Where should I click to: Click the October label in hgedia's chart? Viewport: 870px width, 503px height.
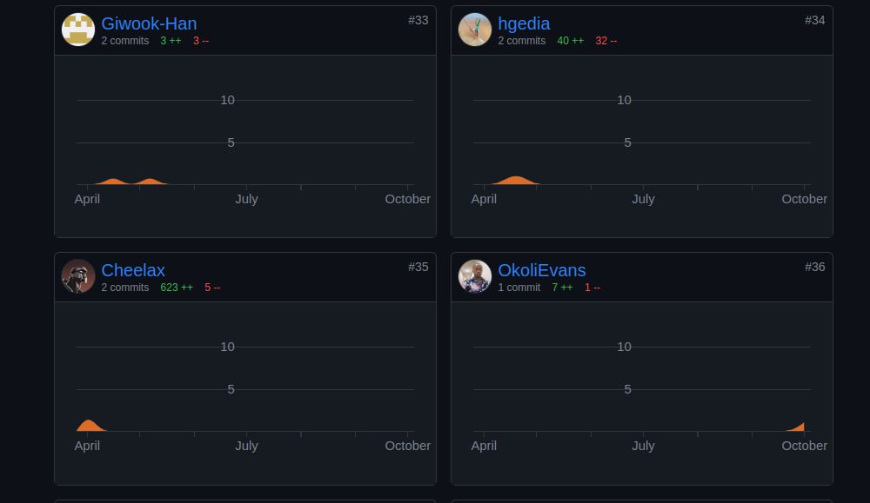tap(804, 200)
